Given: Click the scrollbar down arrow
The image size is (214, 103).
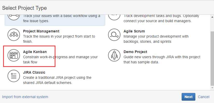Looking at the screenshot, I should (x=212, y=88).
